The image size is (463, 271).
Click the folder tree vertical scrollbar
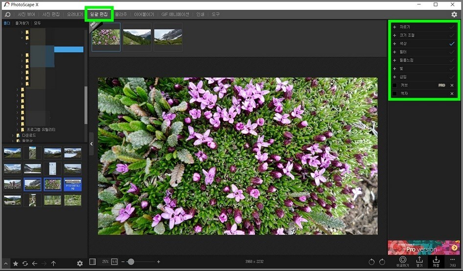86,105
